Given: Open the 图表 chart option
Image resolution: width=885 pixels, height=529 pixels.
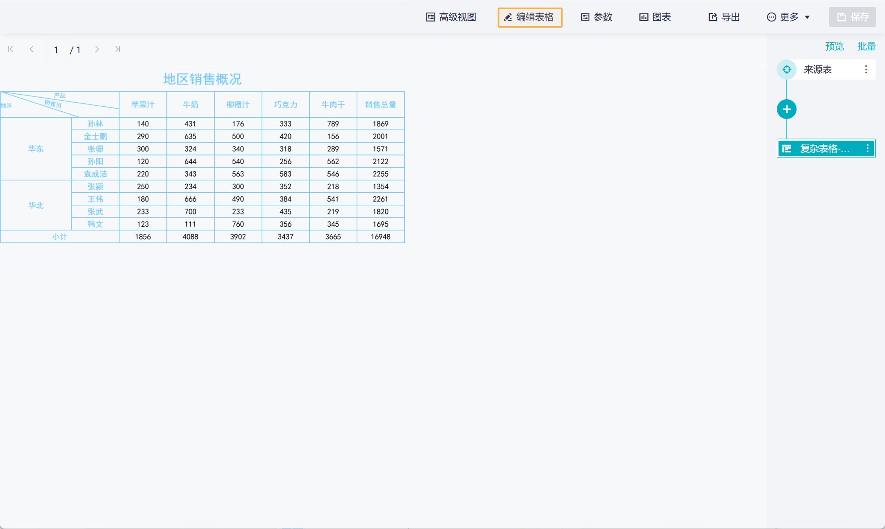Looking at the screenshot, I should [655, 17].
